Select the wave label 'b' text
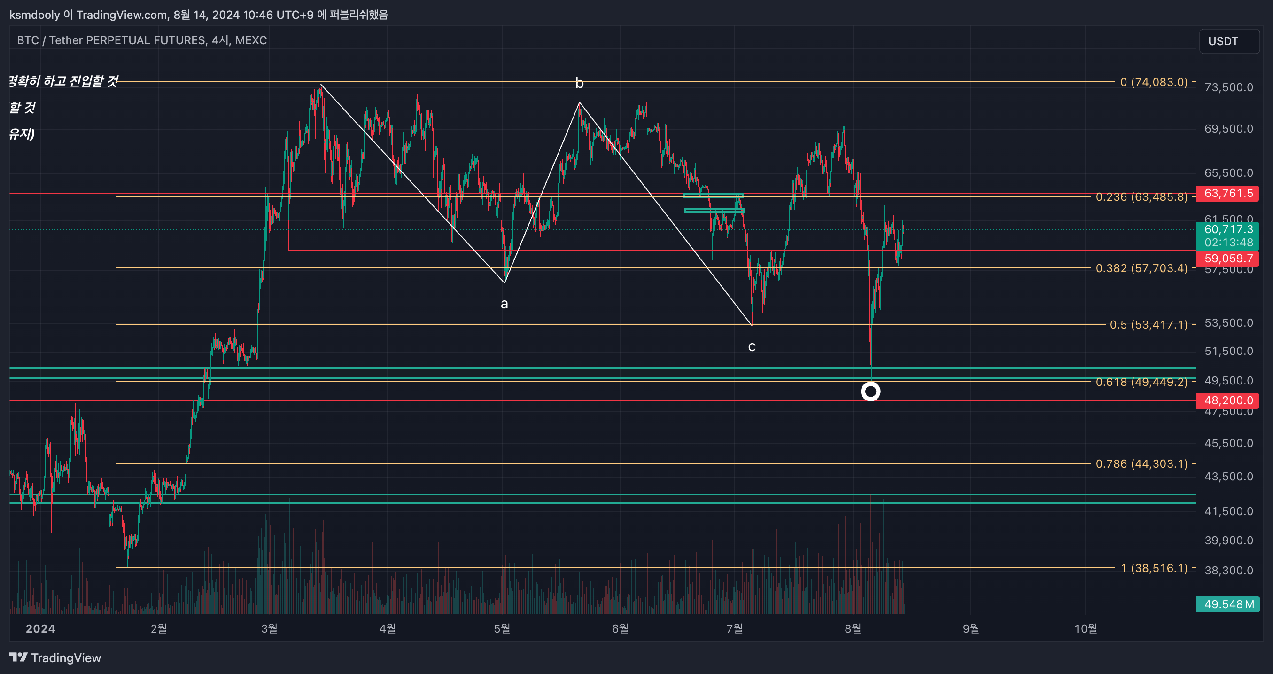1273x674 pixels. pos(579,83)
